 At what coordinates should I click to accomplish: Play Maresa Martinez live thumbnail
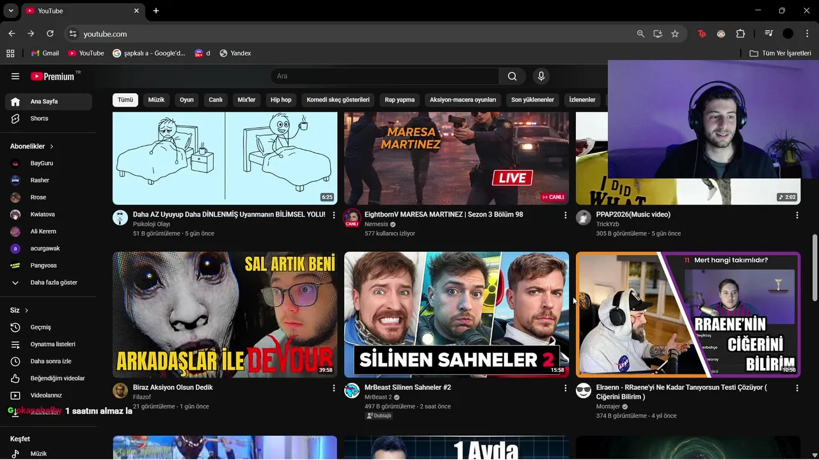coord(456,158)
